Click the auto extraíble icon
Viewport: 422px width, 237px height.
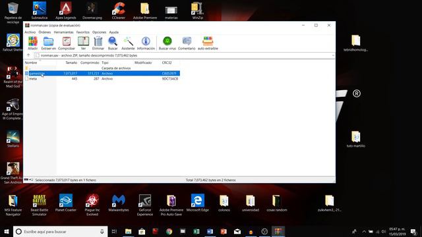tap(208, 43)
